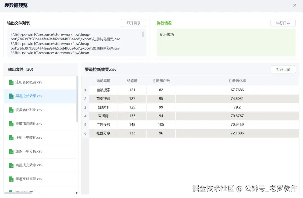The height and width of the screenshot is (198, 303).
Task: Click the 首页推荐 cell
Action: (103, 99)
